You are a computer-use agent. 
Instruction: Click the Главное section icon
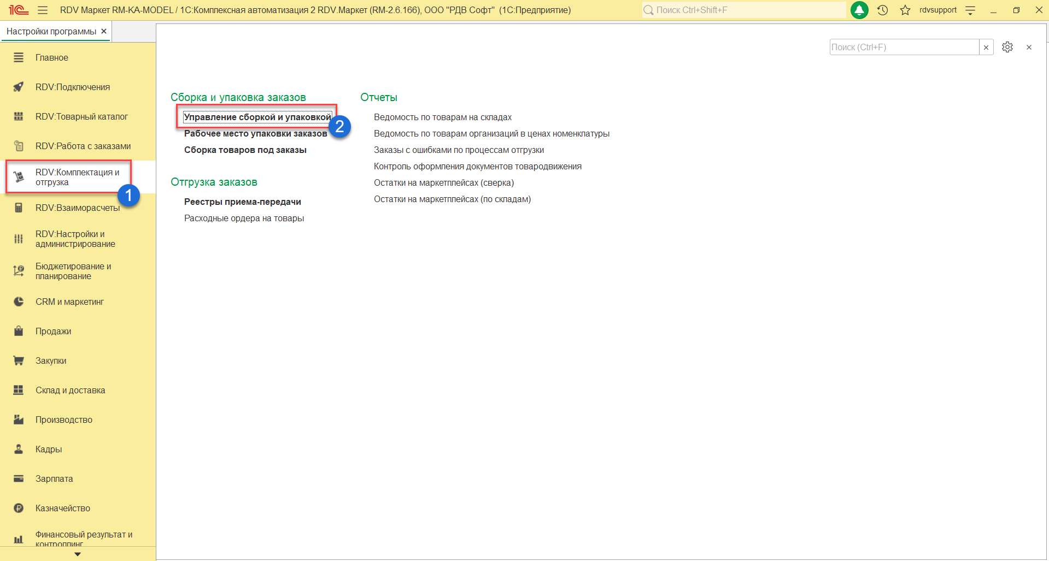coord(19,57)
